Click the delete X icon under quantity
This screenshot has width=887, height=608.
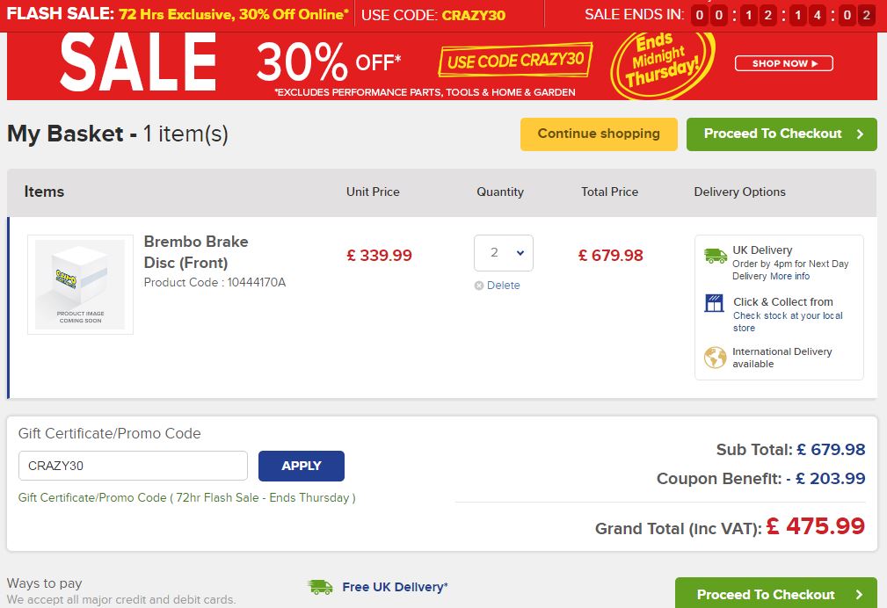coord(479,286)
